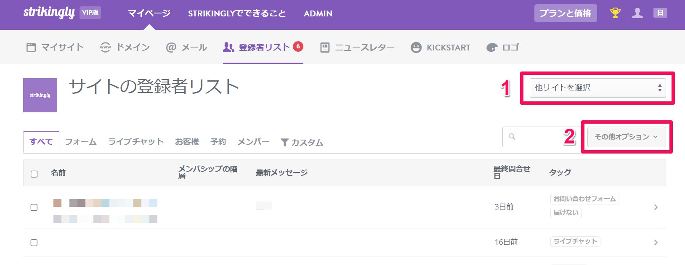Select the カスタム filter tab

point(302,143)
